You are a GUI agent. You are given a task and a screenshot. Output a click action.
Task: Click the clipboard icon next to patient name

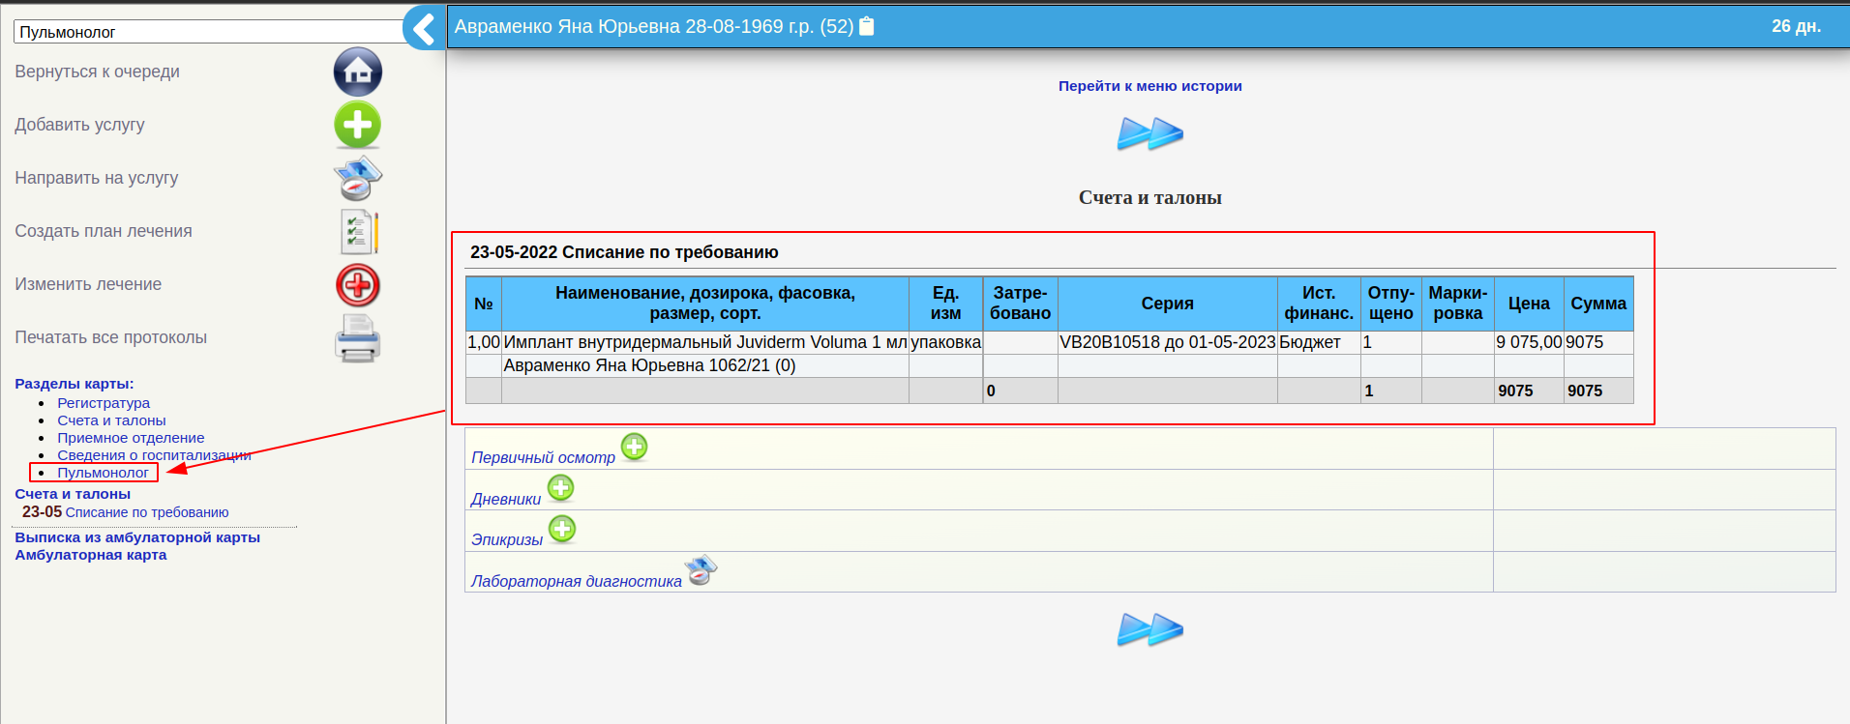tap(867, 26)
